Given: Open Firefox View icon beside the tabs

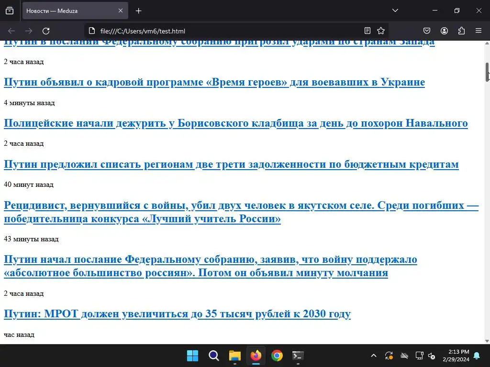Looking at the screenshot, I should [x=10, y=11].
